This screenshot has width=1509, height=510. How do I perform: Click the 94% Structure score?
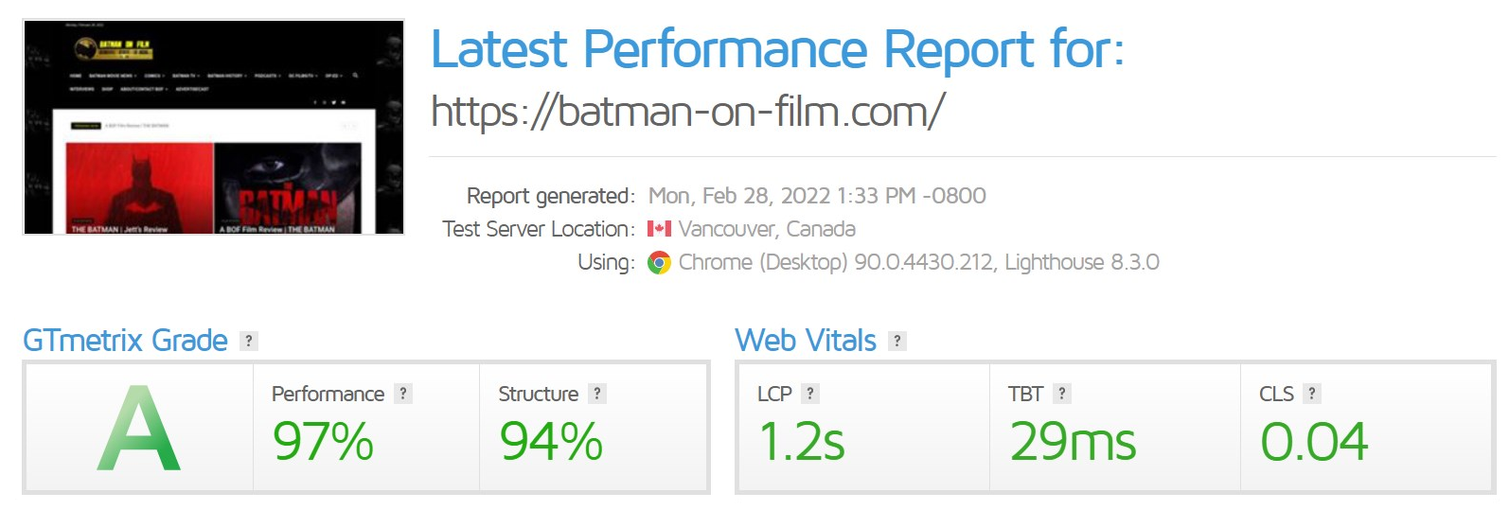pyautogui.click(x=551, y=442)
